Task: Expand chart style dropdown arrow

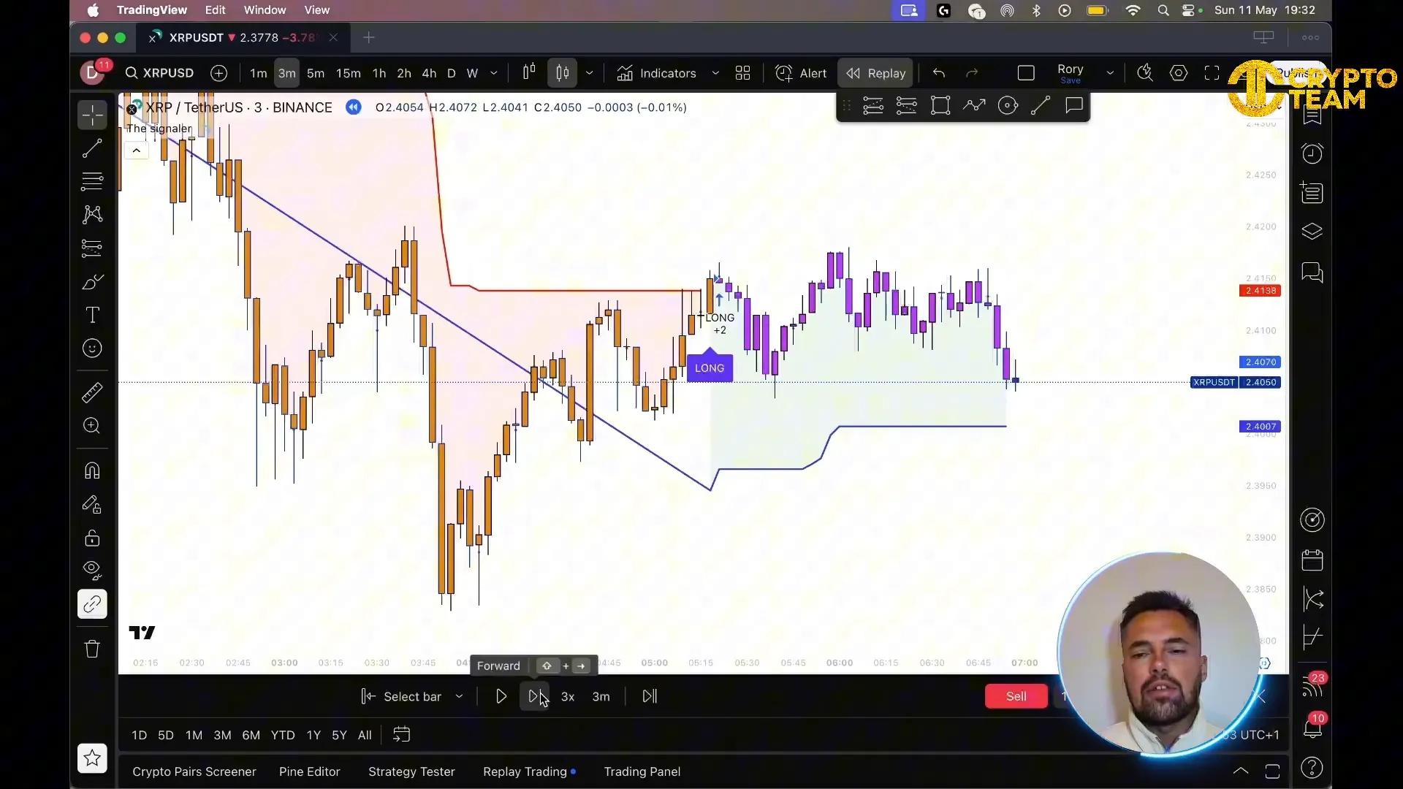Action: click(589, 73)
